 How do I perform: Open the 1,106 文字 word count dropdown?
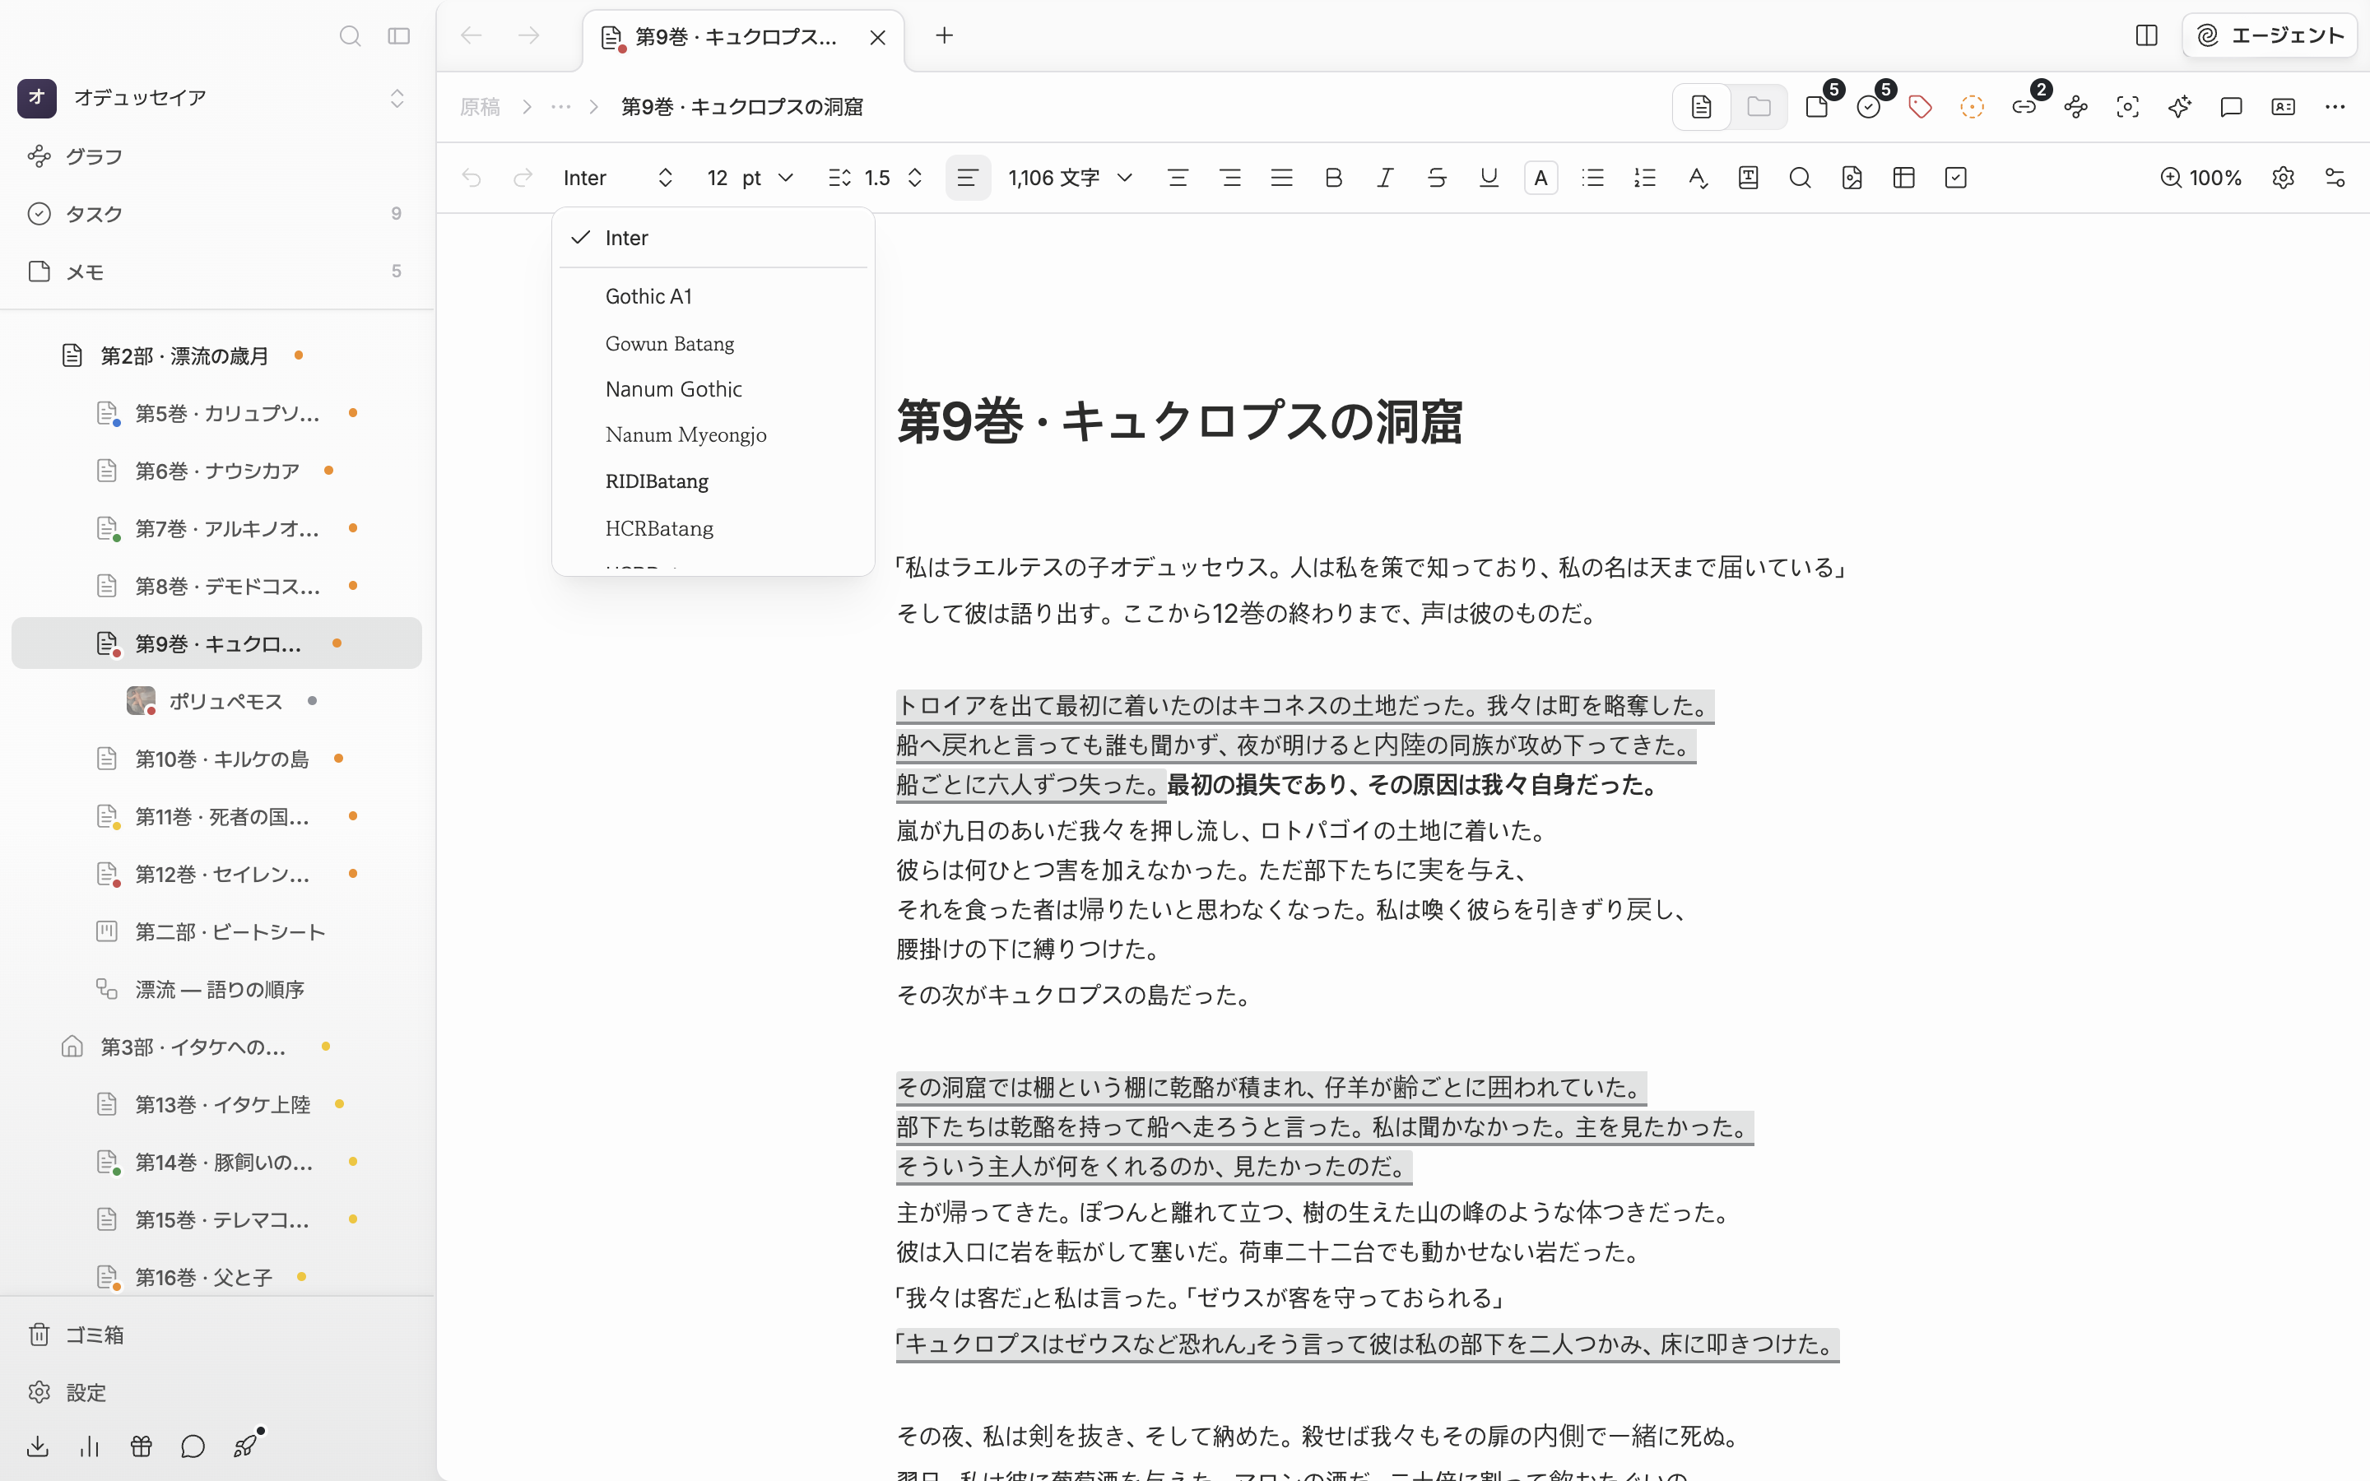1071,177
